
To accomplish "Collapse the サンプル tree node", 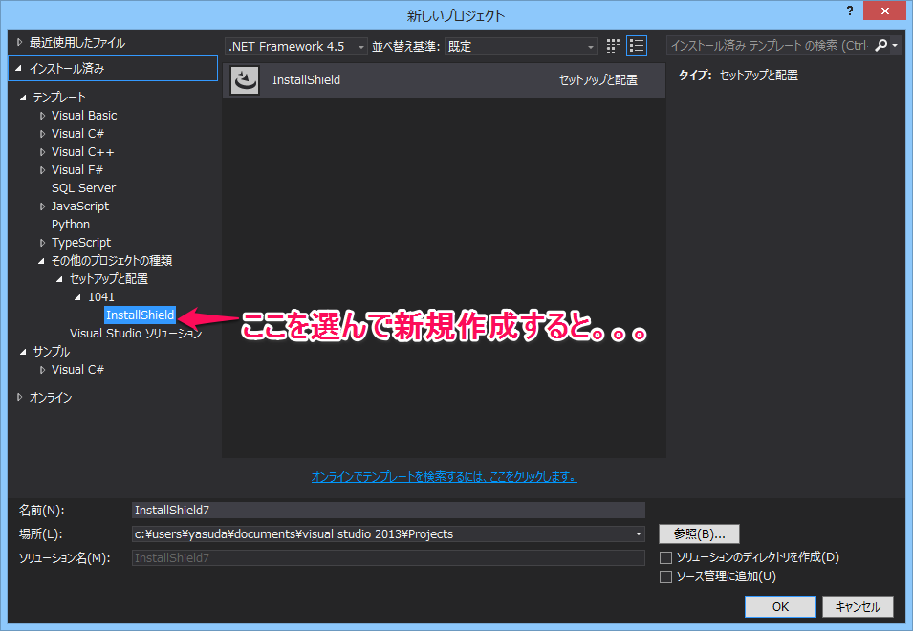I will (23, 352).
